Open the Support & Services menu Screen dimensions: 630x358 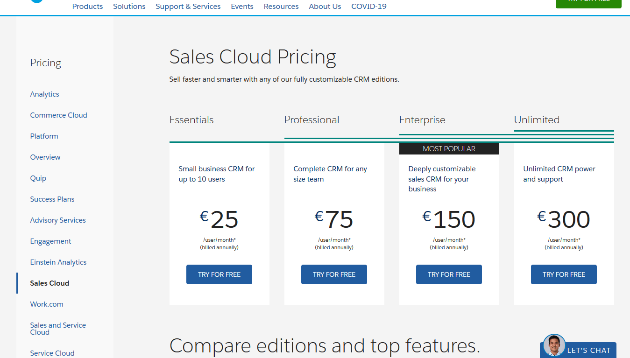coord(188,6)
